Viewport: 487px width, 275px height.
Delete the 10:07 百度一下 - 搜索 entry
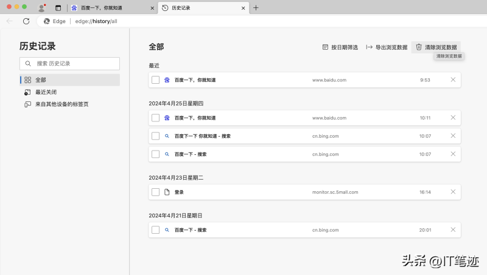[x=453, y=154]
